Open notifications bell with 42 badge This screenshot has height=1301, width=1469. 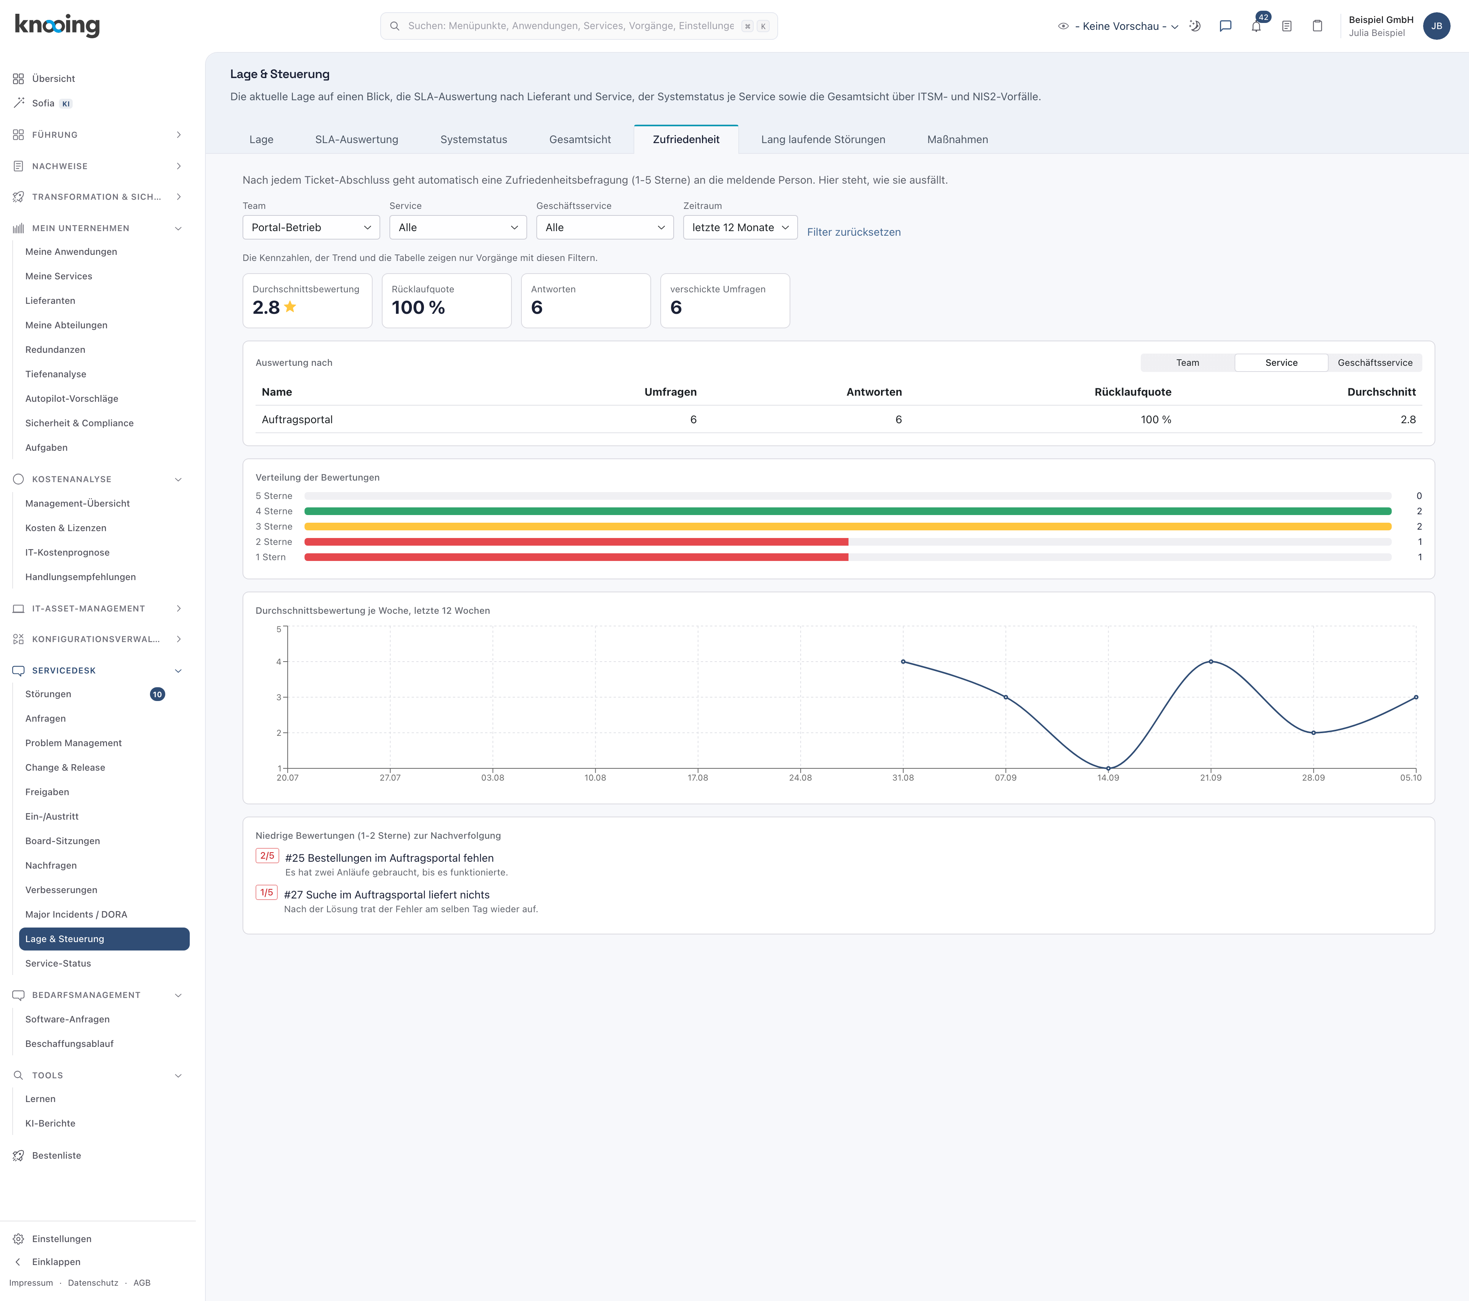[1256, 26]
